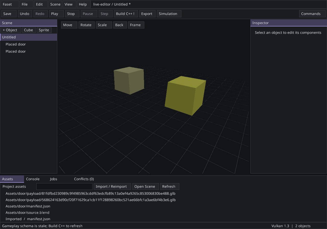Activate the Rotate tool
Screen dimensions: 327x229
[87, 25]
